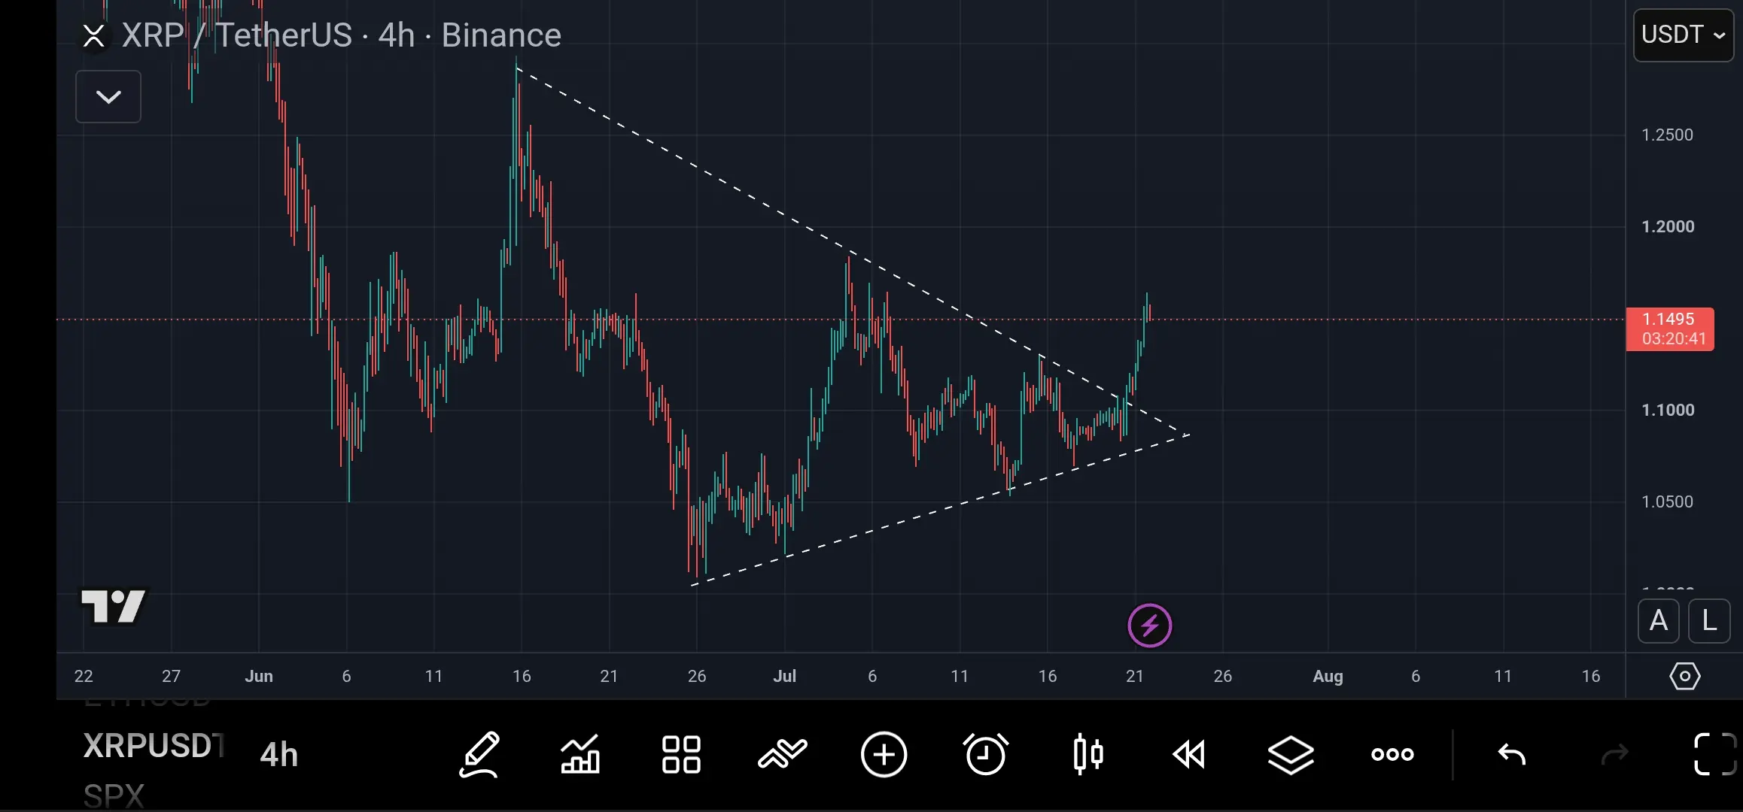Screen dimensions: 1743x812
Task: Change the 4h timeframe interval
Action: click(x=279, y=754)
